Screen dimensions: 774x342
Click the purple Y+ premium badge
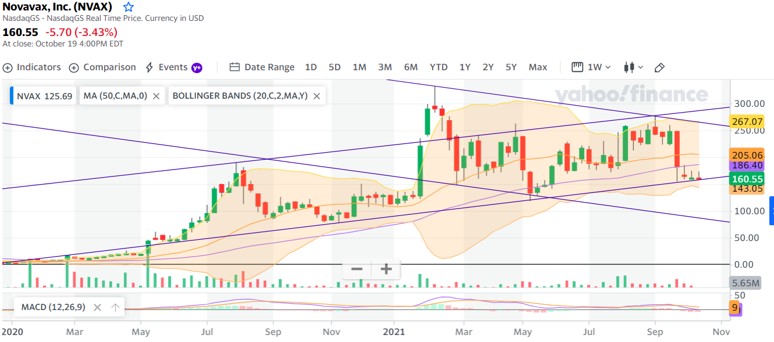click(x=197, y=67)
